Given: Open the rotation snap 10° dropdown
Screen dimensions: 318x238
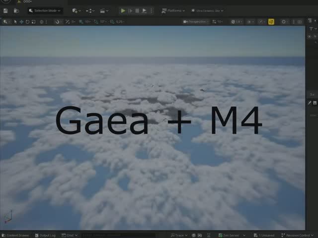Looking at the screenshot, I should (x=103, y=22).
